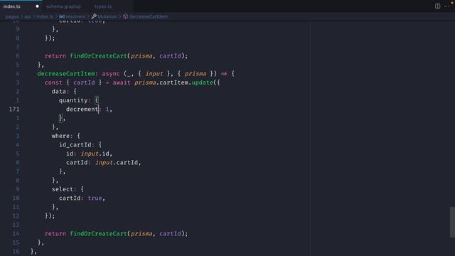Click the 'data' property key
Viewport: 455px width, 256px height.
click(59, 92)
